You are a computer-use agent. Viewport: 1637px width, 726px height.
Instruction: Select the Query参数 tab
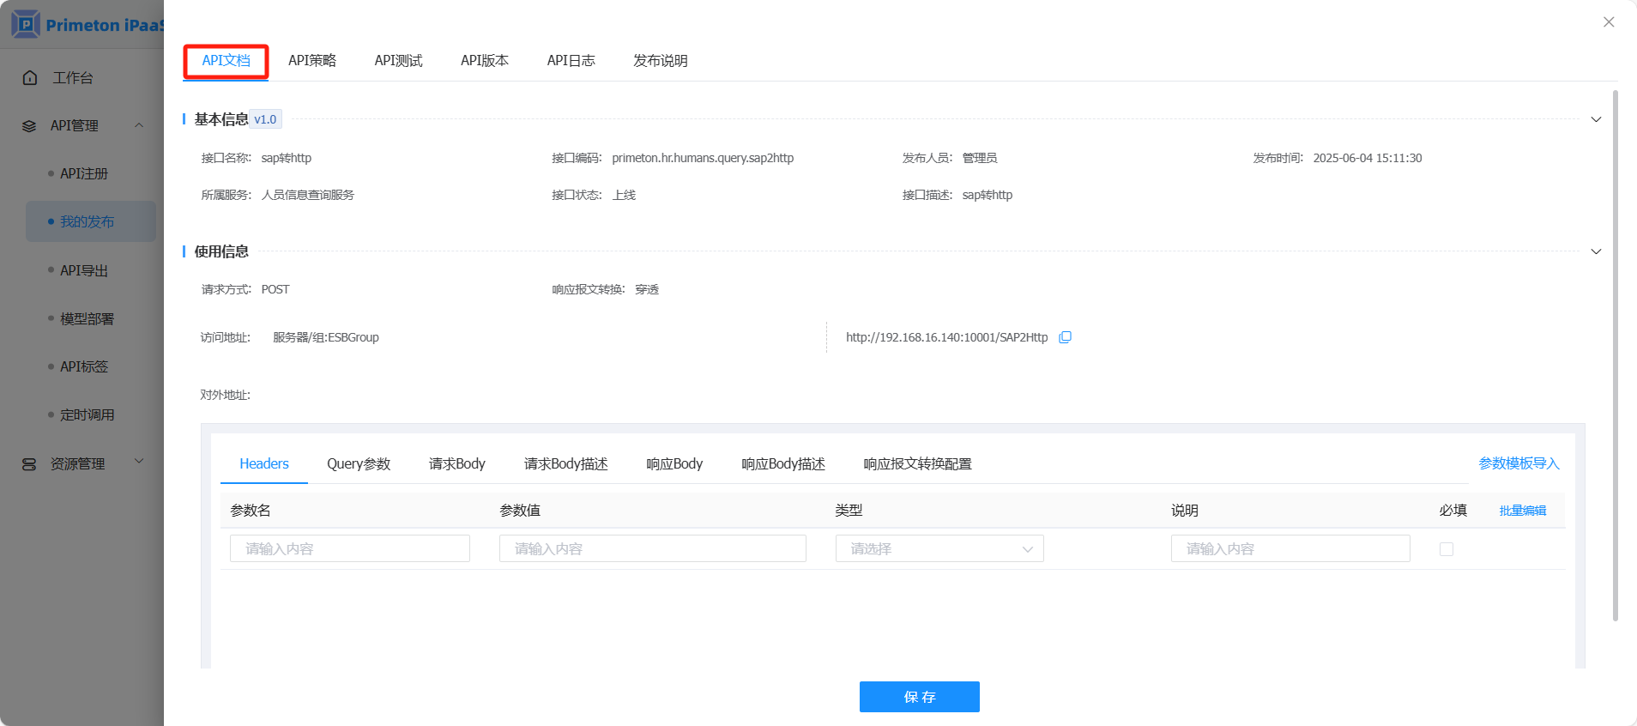[359, 464]
